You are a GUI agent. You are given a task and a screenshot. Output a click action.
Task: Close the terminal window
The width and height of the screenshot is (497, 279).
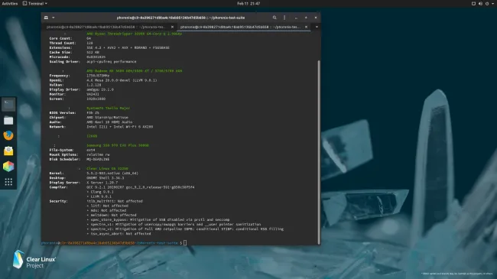(316, 18)
